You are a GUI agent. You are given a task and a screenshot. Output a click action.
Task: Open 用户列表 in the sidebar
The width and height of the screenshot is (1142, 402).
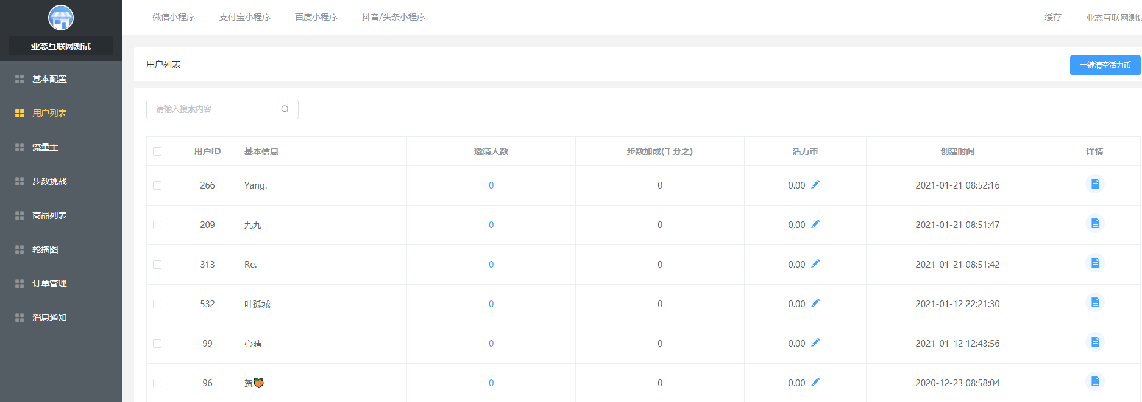[x=61, y=113]
